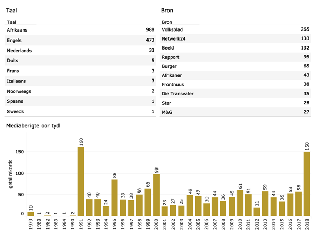Select the 2000 bar with 98 records

(156, 195)
